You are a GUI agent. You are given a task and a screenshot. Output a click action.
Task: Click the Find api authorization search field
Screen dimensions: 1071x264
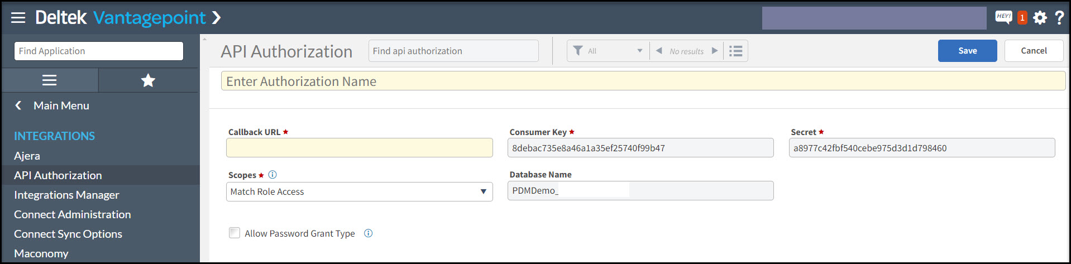(453, 51)
